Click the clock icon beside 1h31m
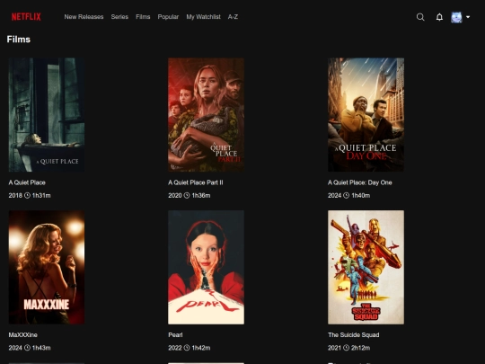 coord(27,195)
